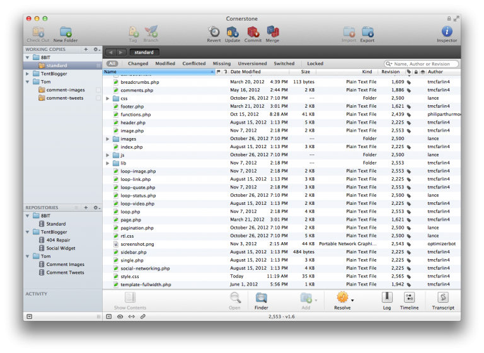Viewport: 484px width, 353px height.
Task: Expand the js folder
Action: tap(107, 155)
